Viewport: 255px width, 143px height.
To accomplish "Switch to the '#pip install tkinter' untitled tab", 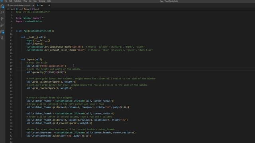I will tap(20, 5).
